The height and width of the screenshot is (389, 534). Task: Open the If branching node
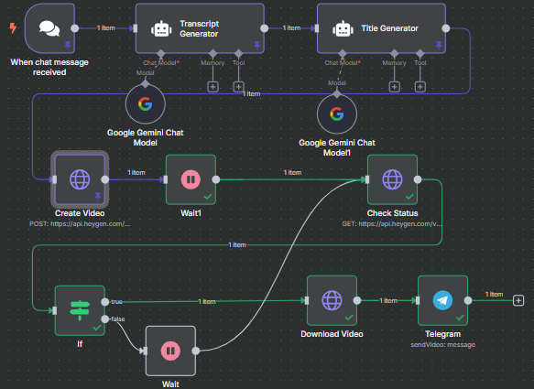pyautogui.click(x=80, y=310)
